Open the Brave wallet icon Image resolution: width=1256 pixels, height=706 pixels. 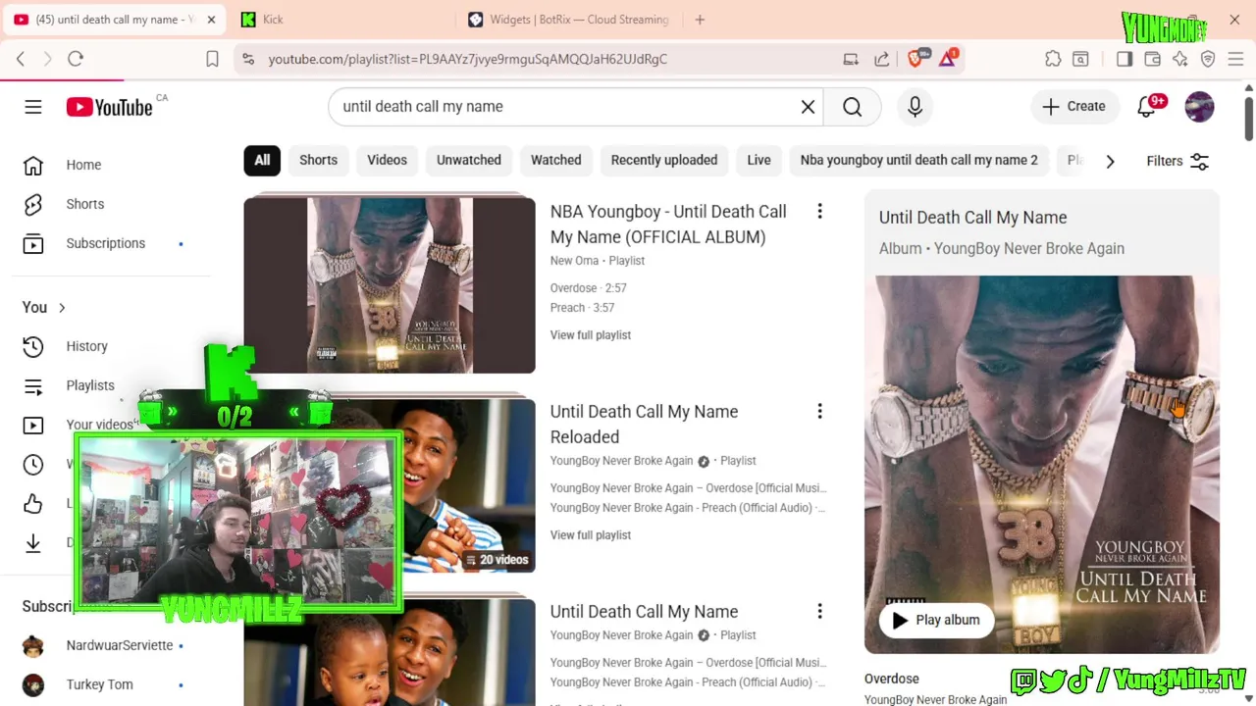pos(1153,59)
